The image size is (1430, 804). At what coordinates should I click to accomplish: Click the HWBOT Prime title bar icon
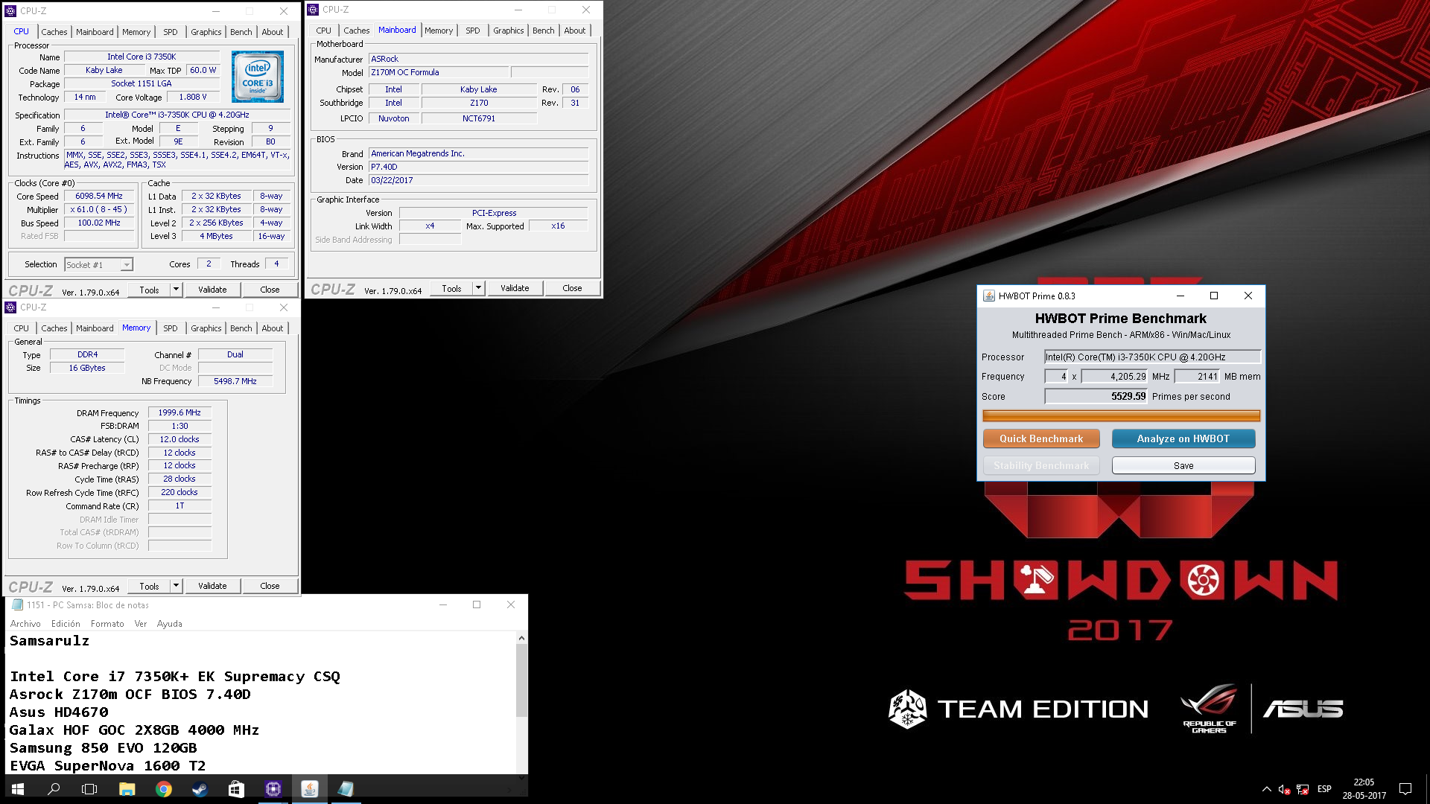989,296
